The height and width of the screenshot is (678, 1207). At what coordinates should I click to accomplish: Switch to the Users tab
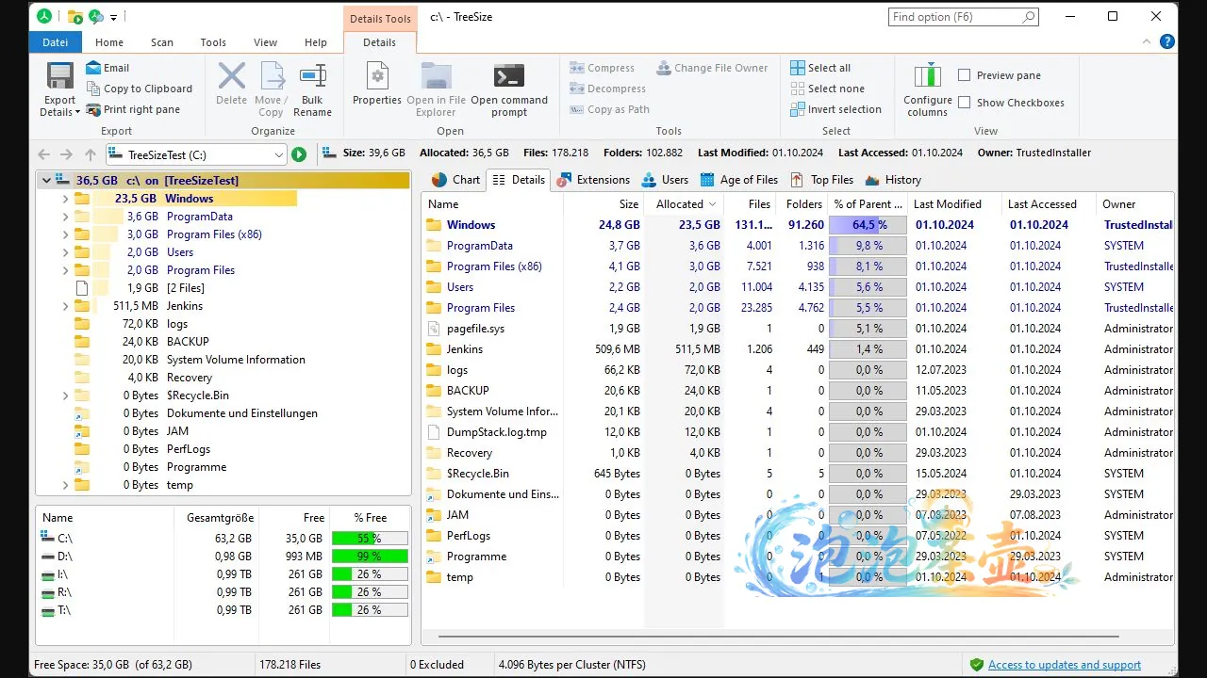tap(665, 180)
